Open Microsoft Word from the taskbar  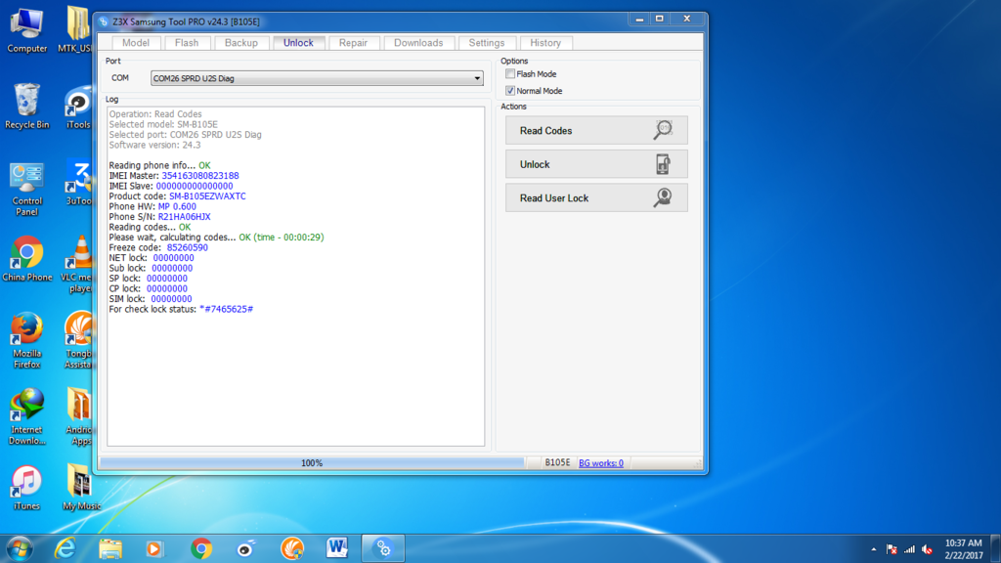[x=336, y=548]
